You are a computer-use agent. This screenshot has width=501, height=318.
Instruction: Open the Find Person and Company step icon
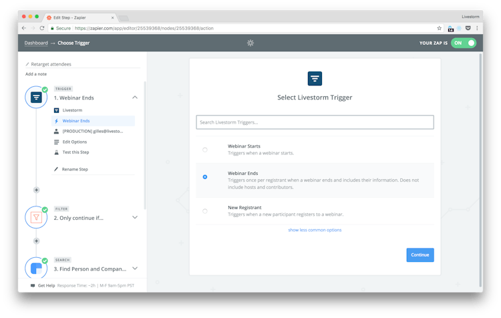[36, 268]
